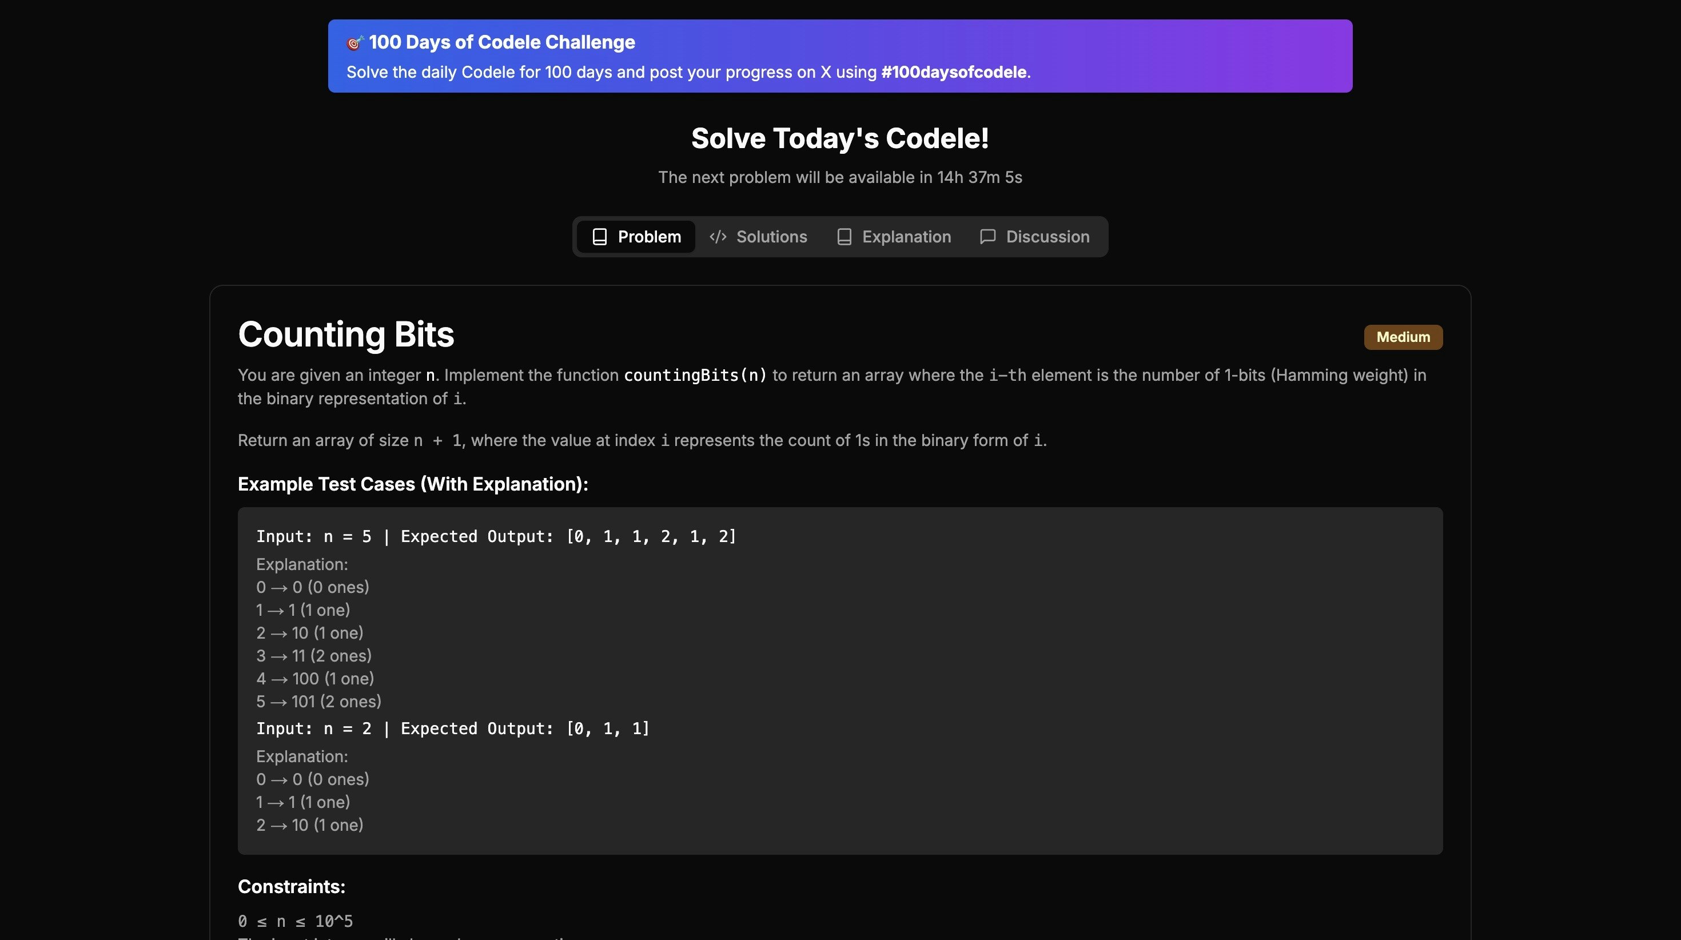Viewport: 1681px width, 940px height.
Task: Open the Explanation tab label
Action: click(906, 237)
